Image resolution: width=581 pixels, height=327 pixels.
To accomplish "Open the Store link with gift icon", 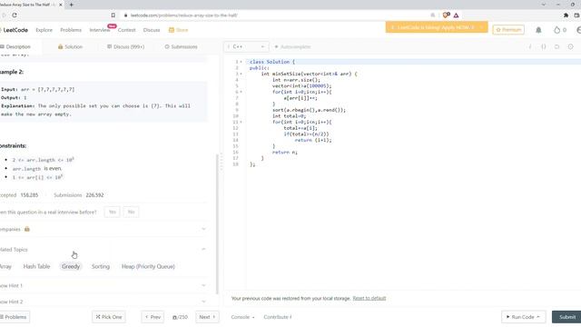I will point(178,30).
